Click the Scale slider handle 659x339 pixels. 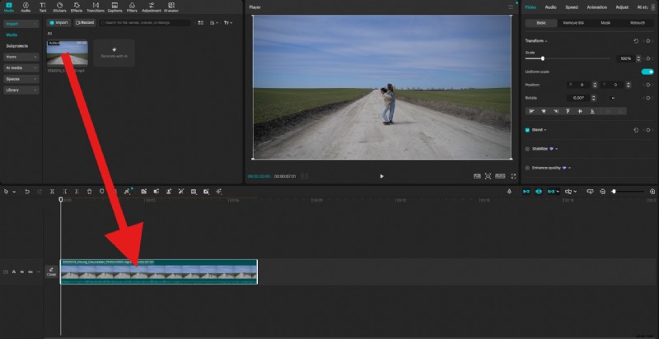pos(543,58)
